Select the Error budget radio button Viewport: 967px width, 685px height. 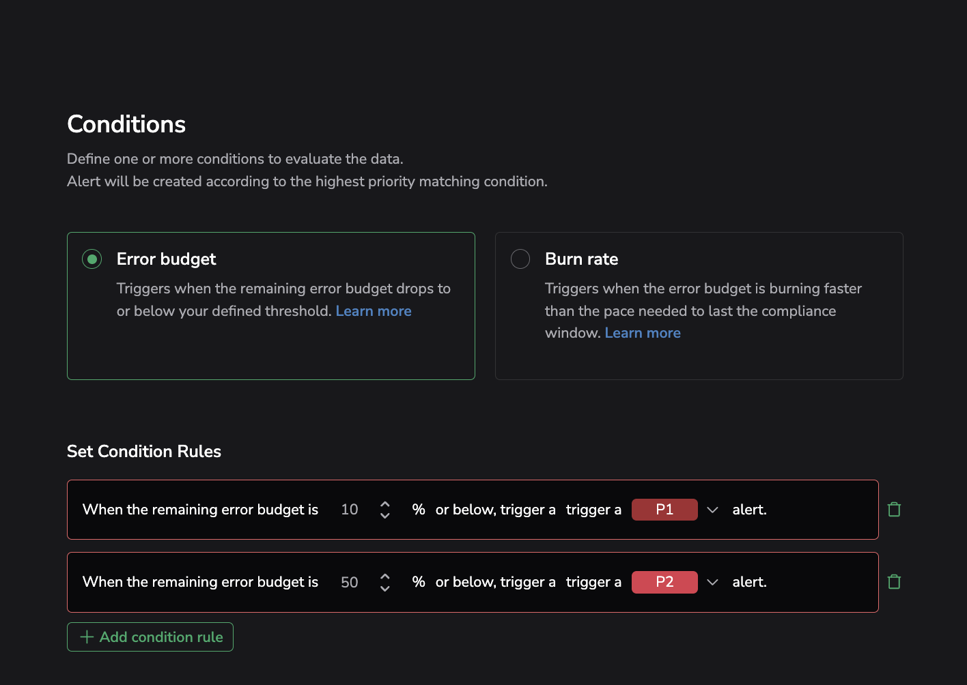[x=92, y=259]
